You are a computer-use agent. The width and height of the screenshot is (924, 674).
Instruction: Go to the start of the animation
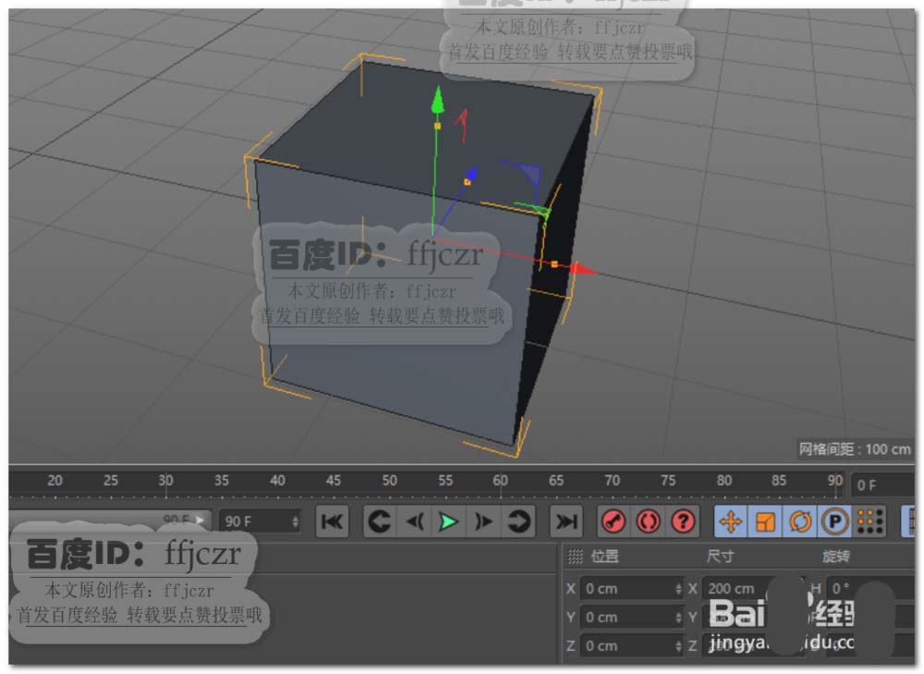(x=333, y=521)
